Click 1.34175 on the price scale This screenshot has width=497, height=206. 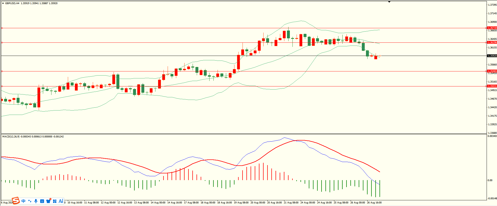[492, 116]
